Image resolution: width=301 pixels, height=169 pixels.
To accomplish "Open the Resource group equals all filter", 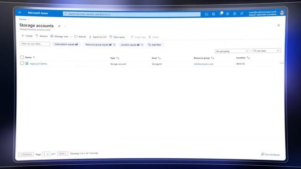I will [x=98, y=45].
